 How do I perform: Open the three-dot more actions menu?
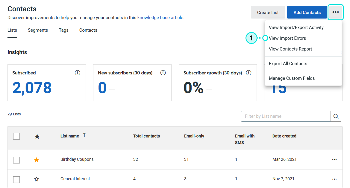(x=336, y=12)
